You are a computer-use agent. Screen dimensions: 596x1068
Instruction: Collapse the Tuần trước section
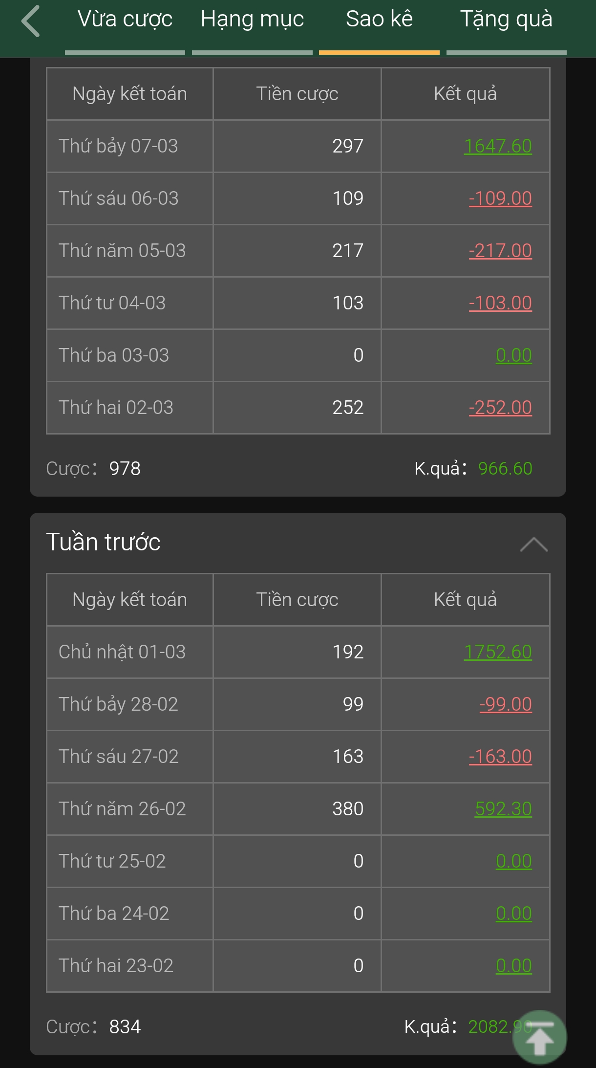tap(534, 544)
